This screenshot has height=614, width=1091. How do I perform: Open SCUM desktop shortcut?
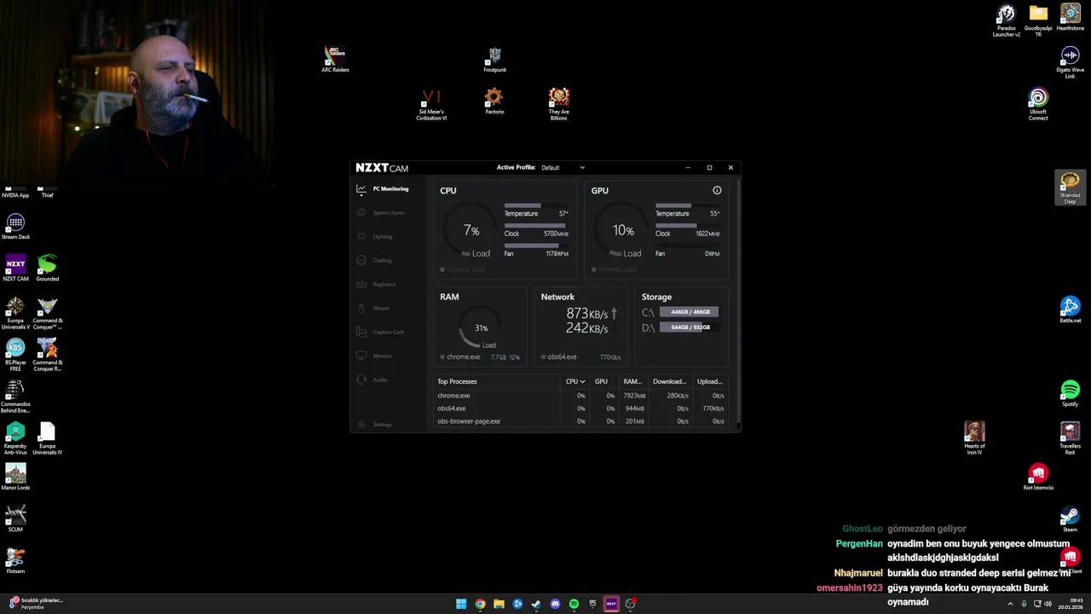coord(15,518)
